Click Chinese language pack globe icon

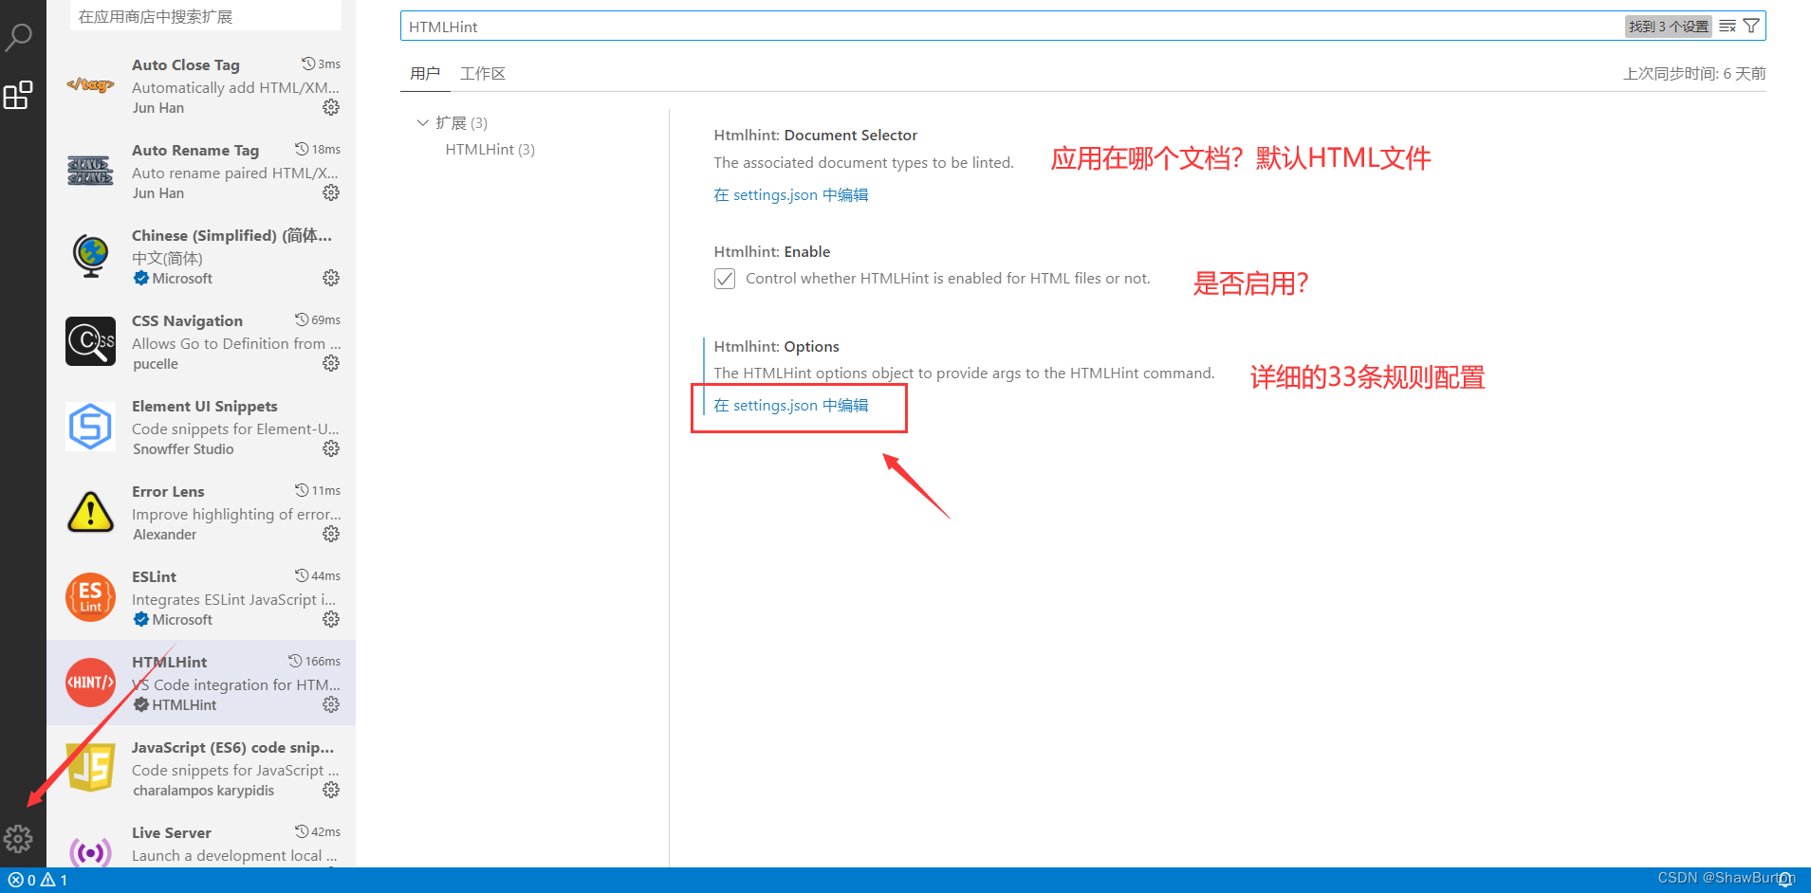(x=90, y=256)
